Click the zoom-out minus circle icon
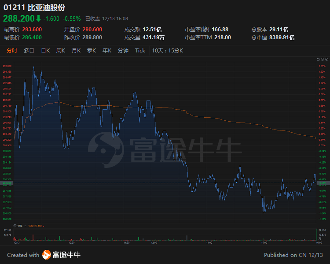Screen dimensions: 330x264 tap(323, 59)
